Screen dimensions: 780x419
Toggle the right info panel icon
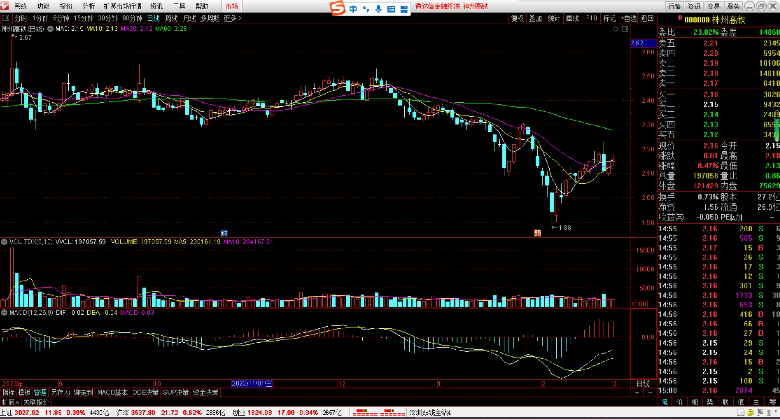pos(625,29)
